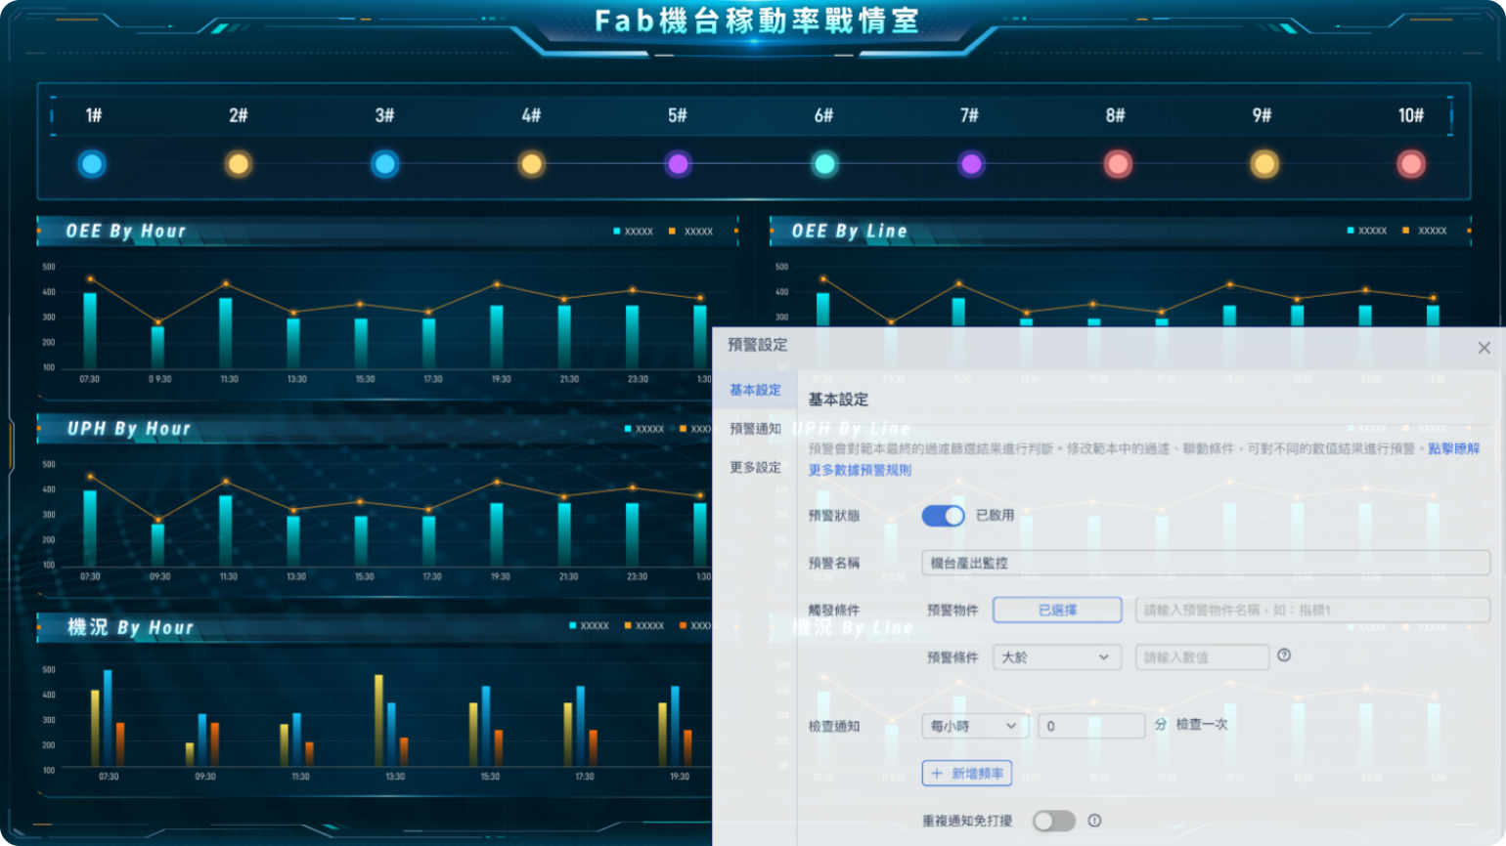Click cyan legend marker in OEE By Hour
Image resolution: width=1506 pixels, height=846 pixels.
coord(616,232)
